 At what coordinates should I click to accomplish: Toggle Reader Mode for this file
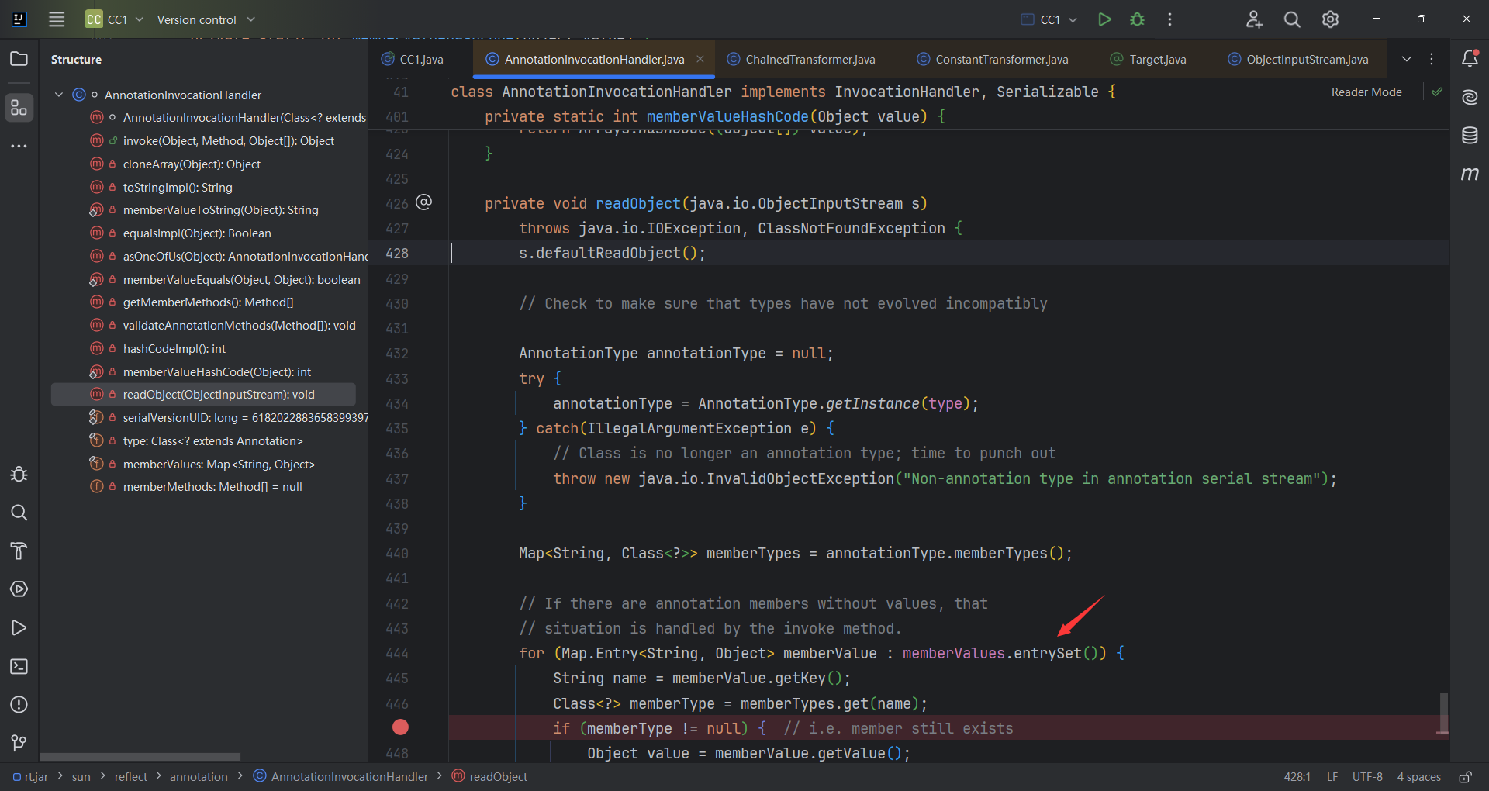[1366, 92]
